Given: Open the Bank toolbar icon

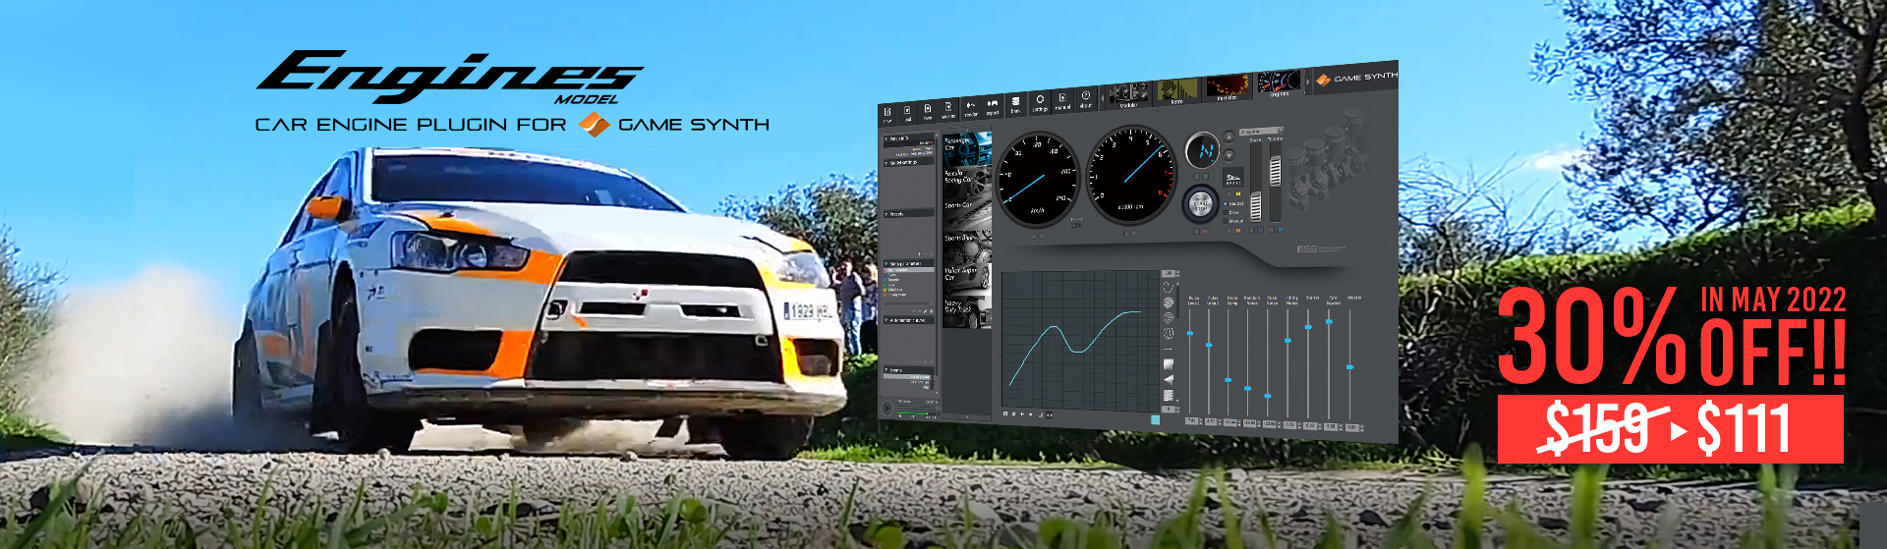Looking at the screenshot, I should pos(1015,104).
